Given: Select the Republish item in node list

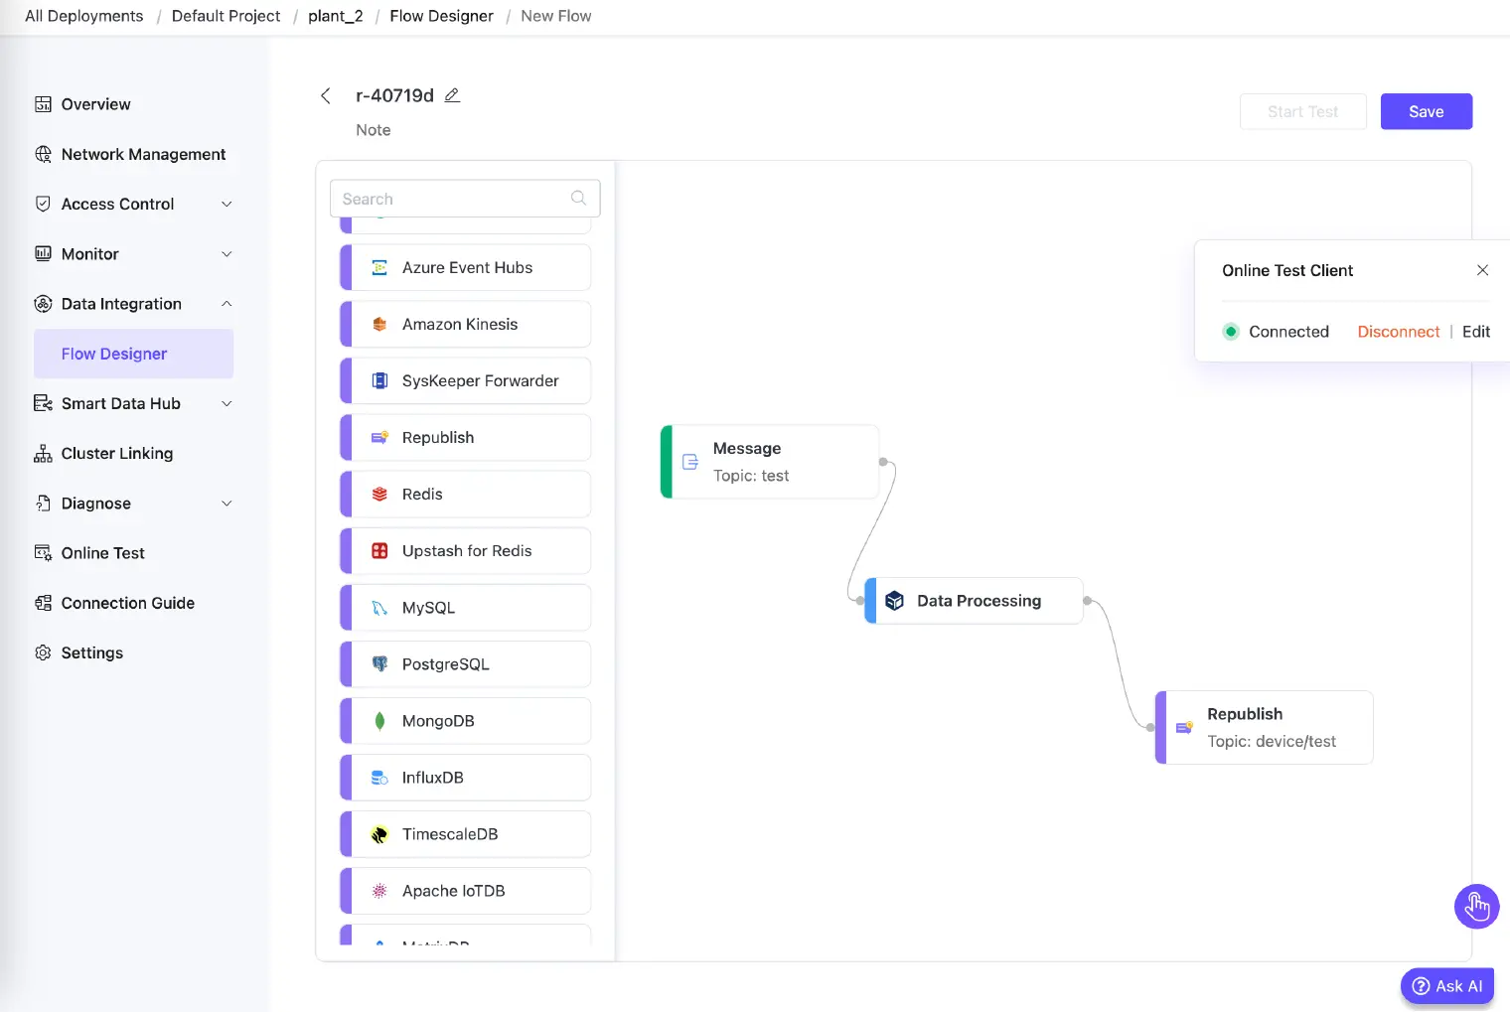Looking at the screenshot, I should coord(465,437).
